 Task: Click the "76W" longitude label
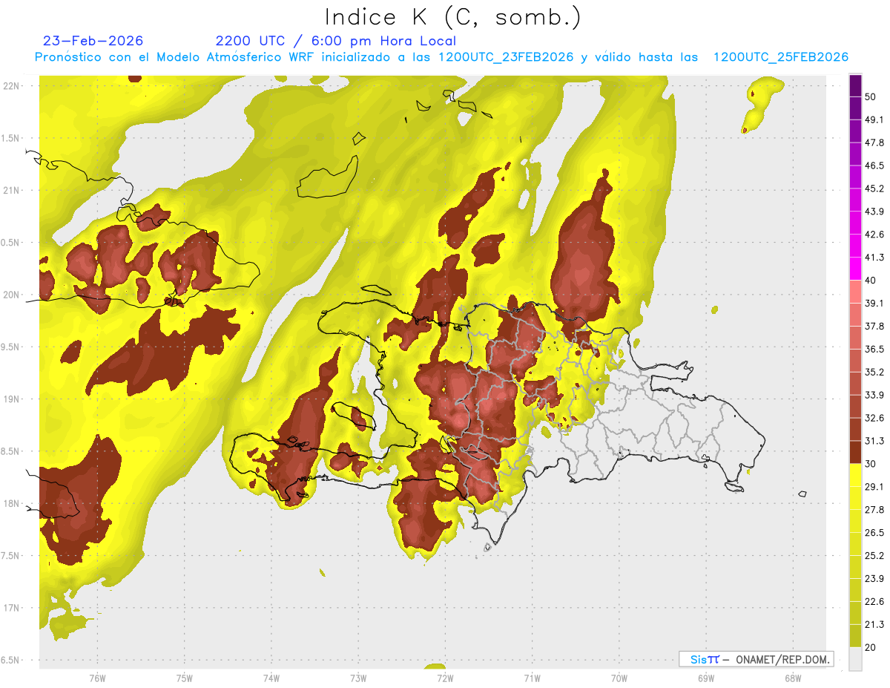pyautogui.click(x=97, y=678)
